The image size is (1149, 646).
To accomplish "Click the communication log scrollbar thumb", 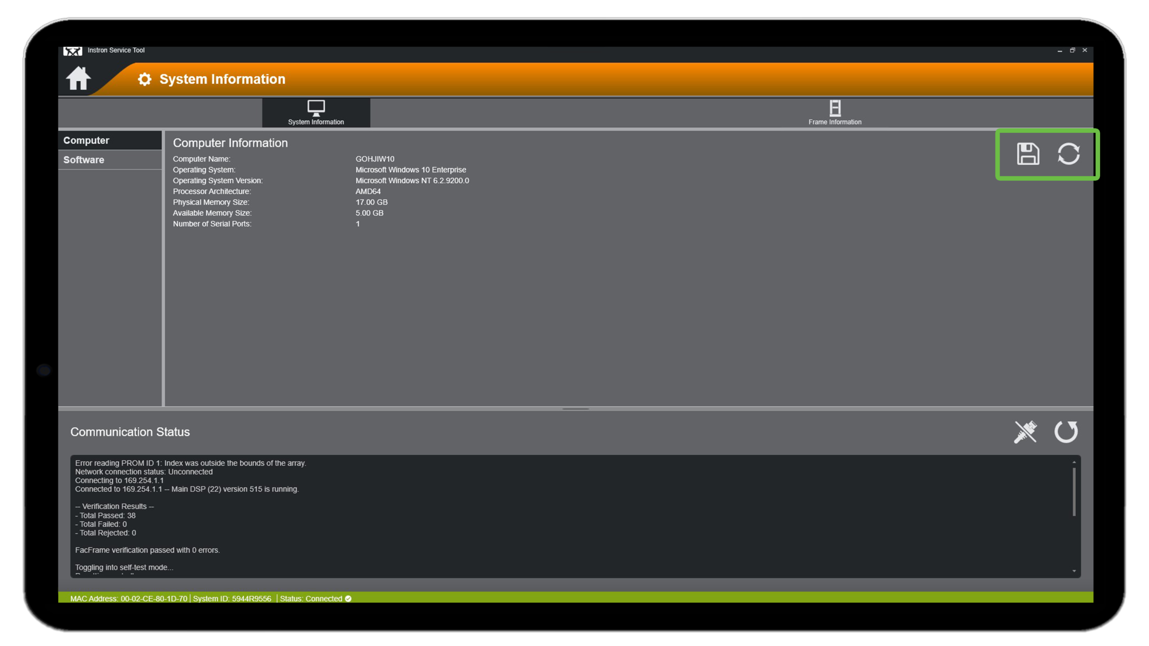I will click(1074, 492).
